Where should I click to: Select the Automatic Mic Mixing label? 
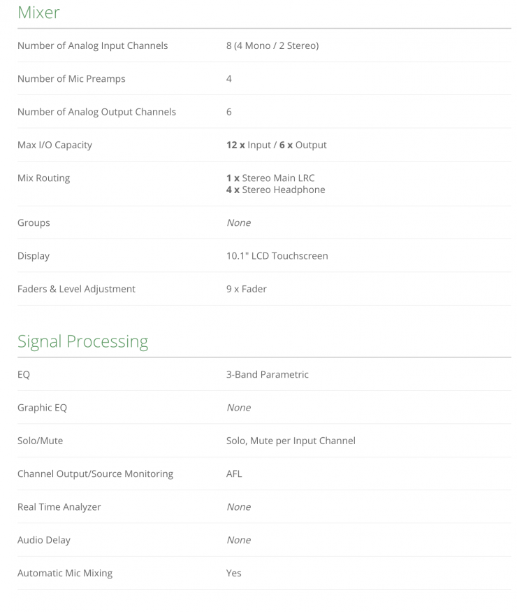65,574
